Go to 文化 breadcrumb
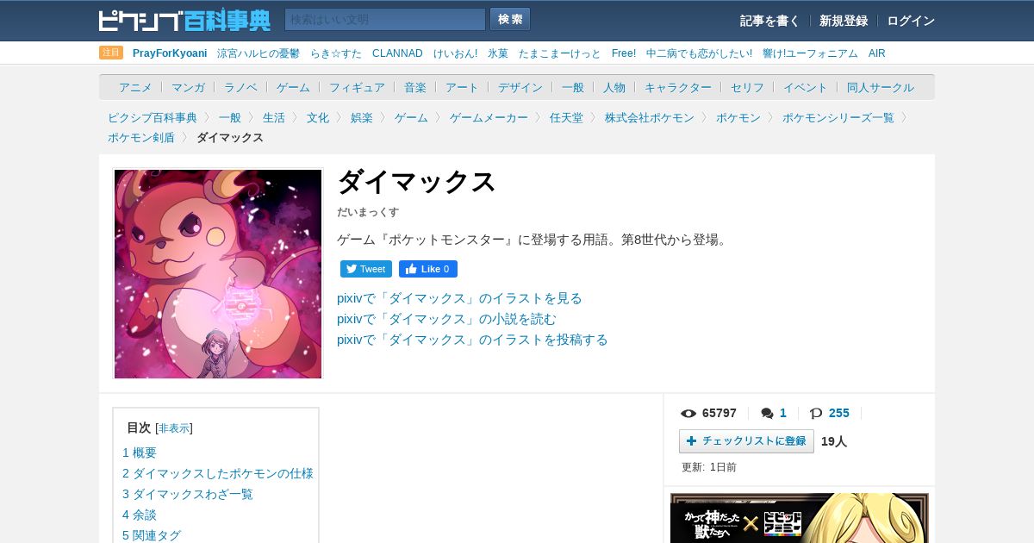 (x=318, y=117)
